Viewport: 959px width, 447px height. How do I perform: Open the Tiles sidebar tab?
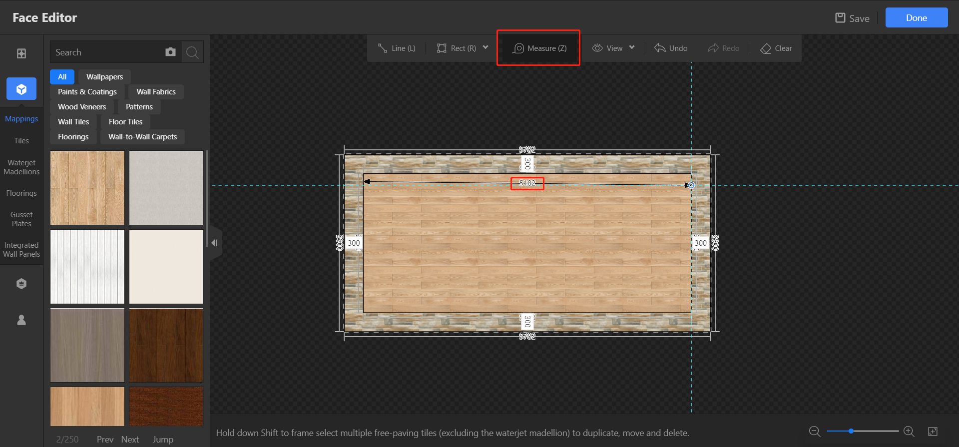[21, 141]
